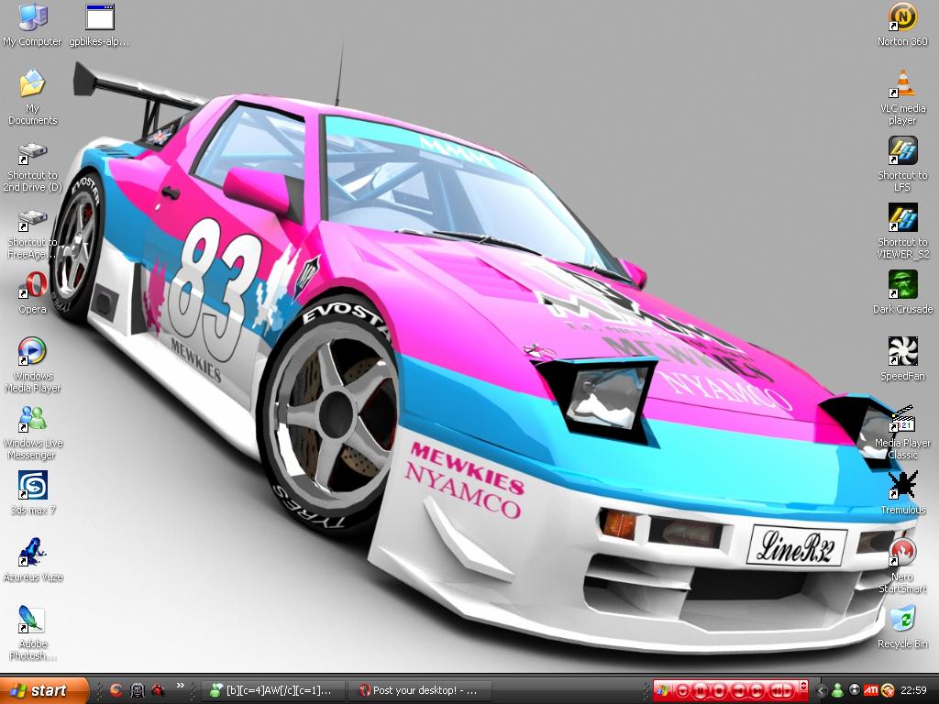Open My Computer desktop icon
This screenshot has height=704, width=939.
pos(32,25)
